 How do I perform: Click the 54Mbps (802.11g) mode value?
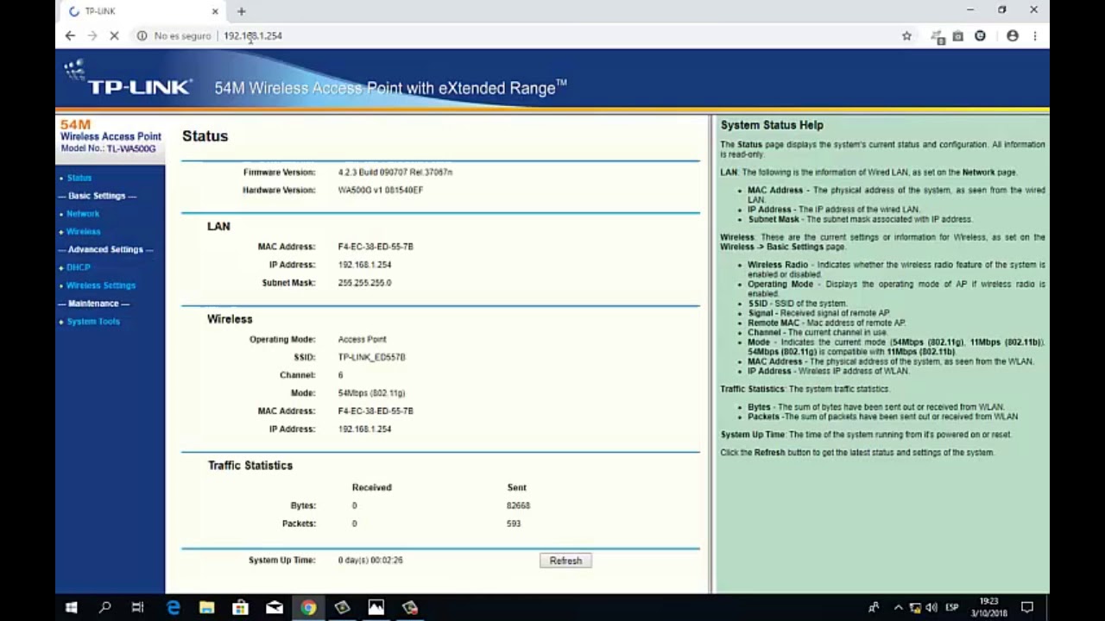tap(371, 393)
